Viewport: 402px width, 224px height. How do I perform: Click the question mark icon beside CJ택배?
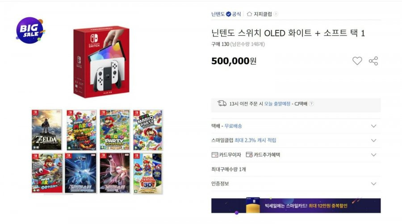(x=311, y=104)
